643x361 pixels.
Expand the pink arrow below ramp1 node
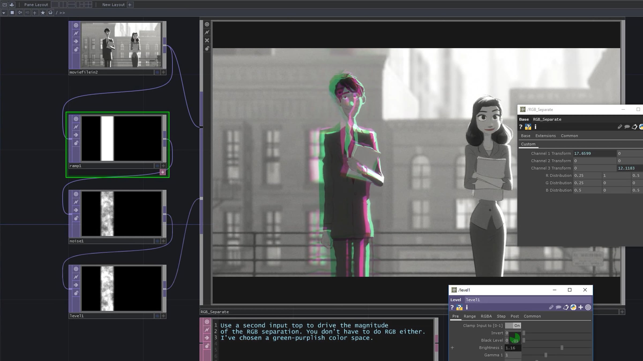click(163, 172)
